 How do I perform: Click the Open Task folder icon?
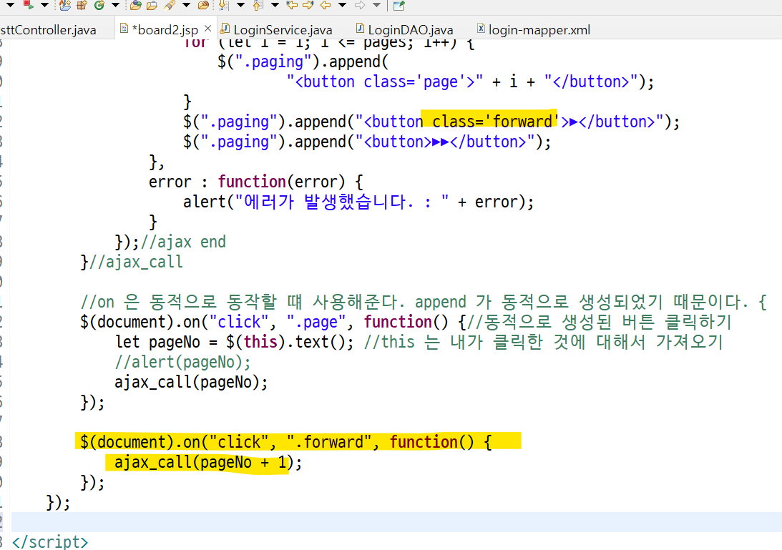(152, 6)
